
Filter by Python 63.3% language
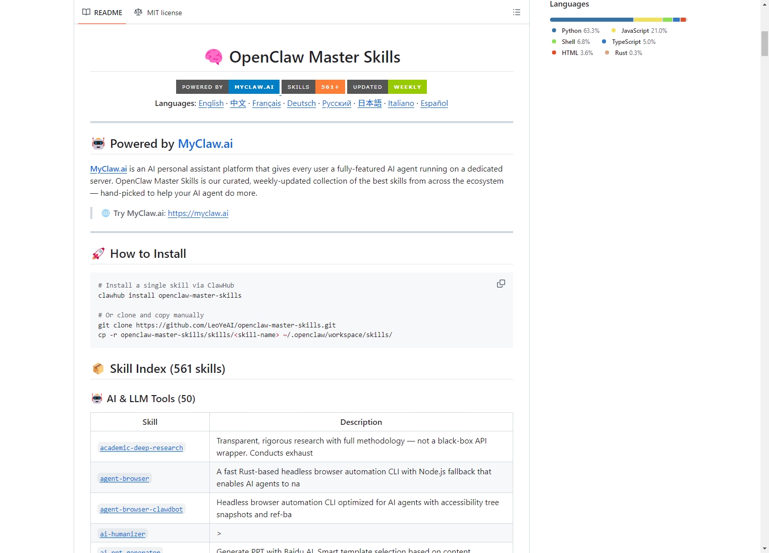(576, 31)
